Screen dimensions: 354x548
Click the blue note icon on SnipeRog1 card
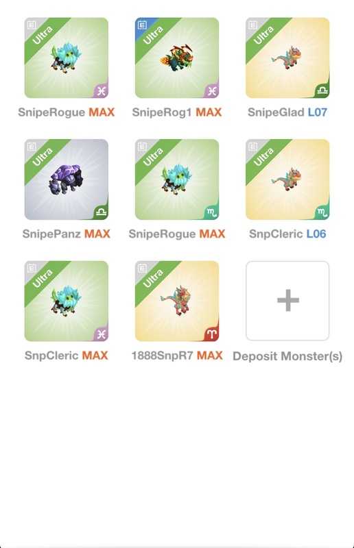tap(142, 25)
